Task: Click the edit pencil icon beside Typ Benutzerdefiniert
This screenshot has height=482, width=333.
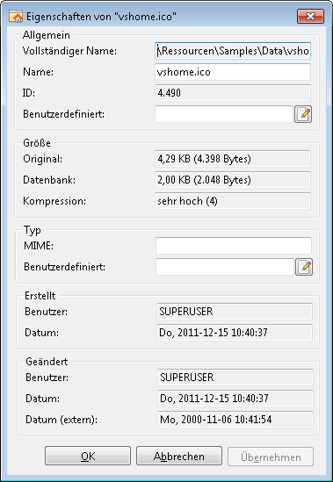Action: point(304,267)
